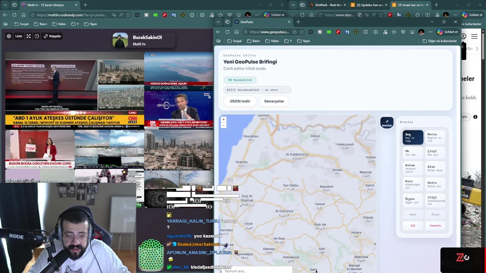Open Sosyal bookmarks folder in Multi tv window

(21, 24)
